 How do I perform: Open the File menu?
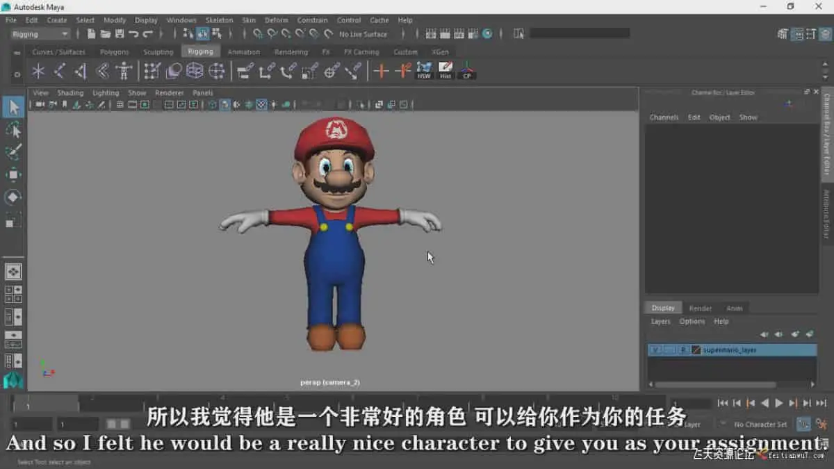(x=11, y=20)
